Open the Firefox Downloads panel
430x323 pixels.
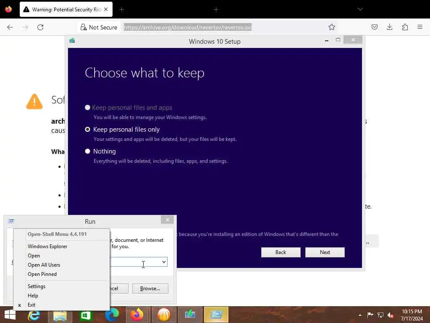coord(389,27)
